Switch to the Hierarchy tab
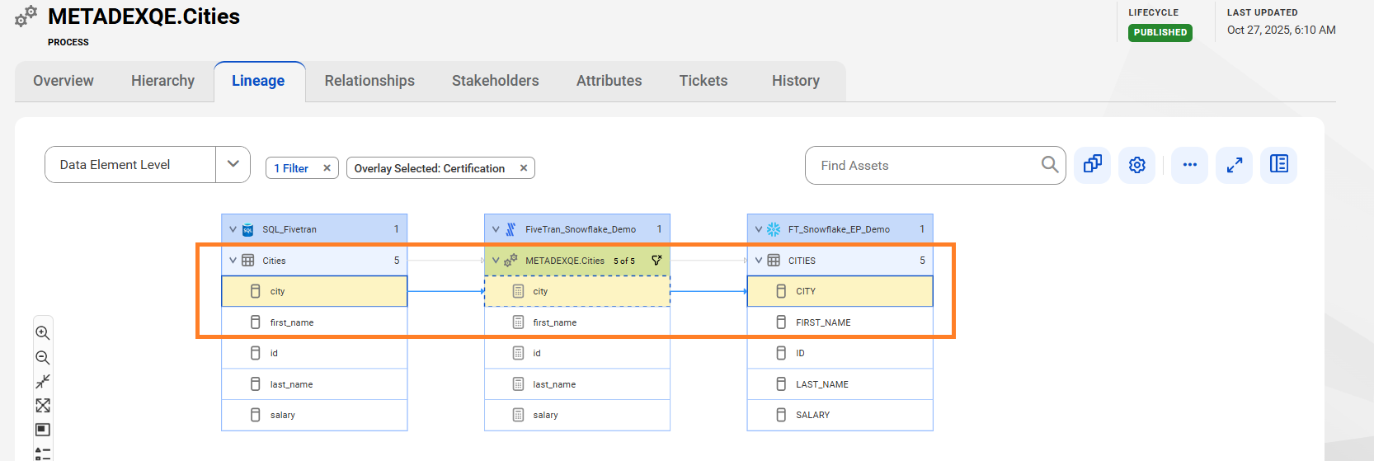This screenshot has height=461, width=1374. tap(162, 81)
